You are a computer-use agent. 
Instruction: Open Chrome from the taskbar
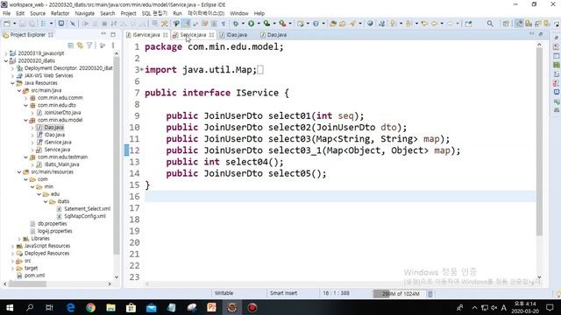click(x=90, y=307)
